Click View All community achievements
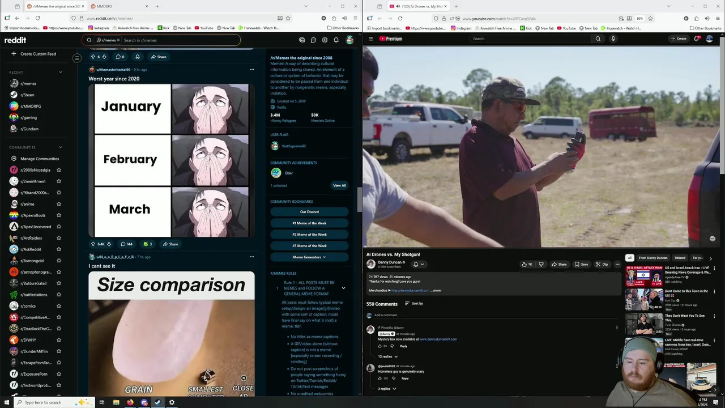 339,185
